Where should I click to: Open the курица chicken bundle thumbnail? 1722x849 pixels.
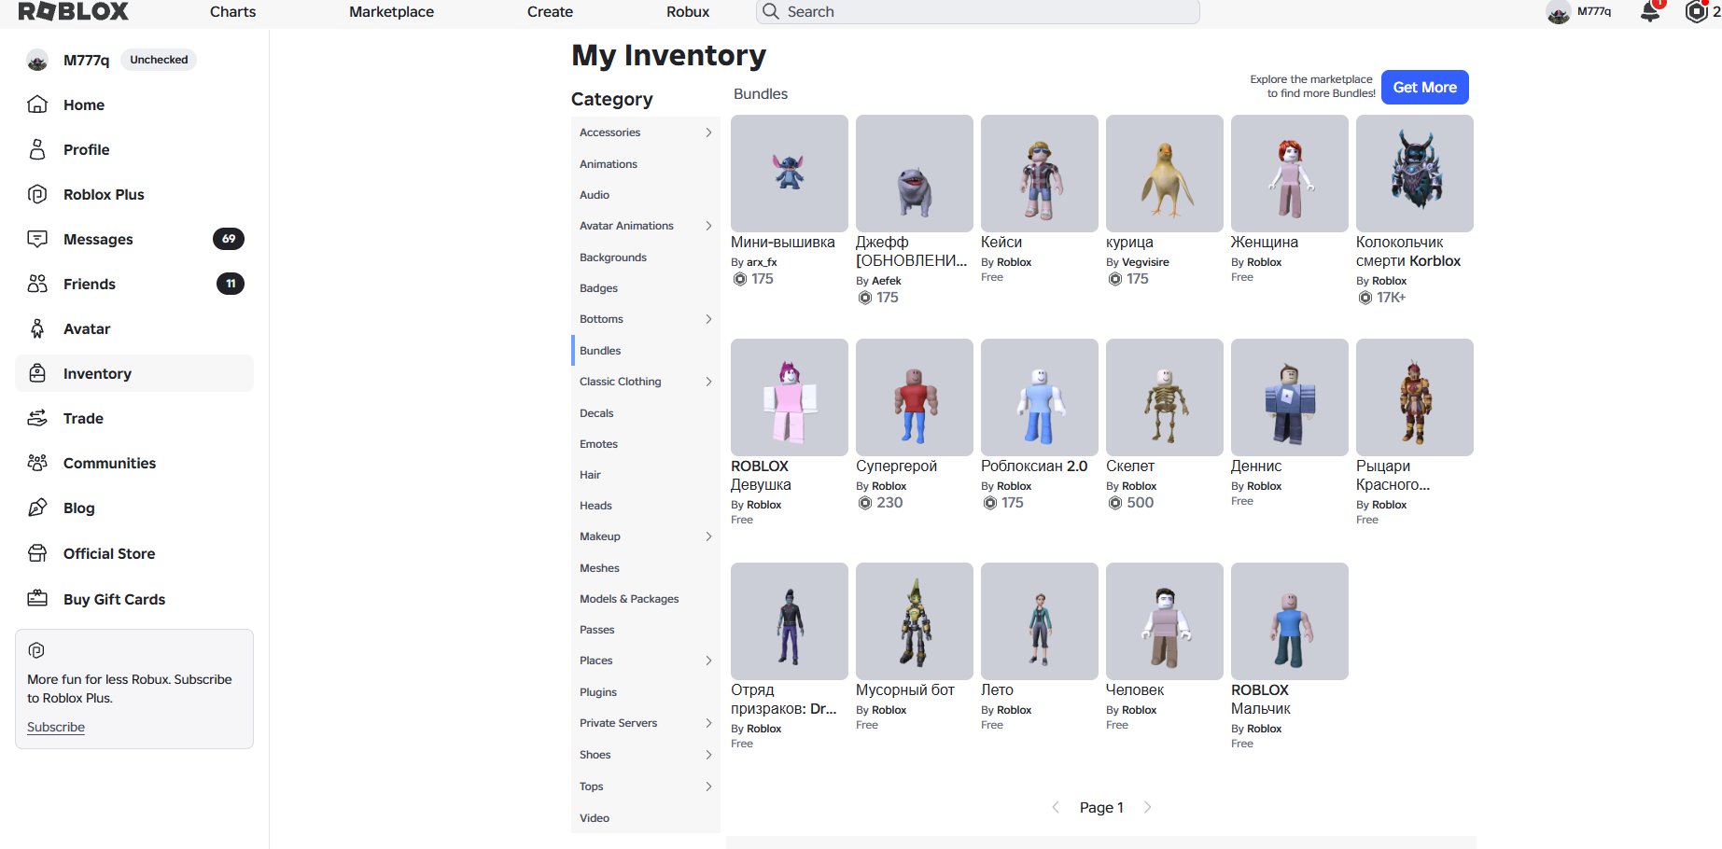coord(1164,174)
